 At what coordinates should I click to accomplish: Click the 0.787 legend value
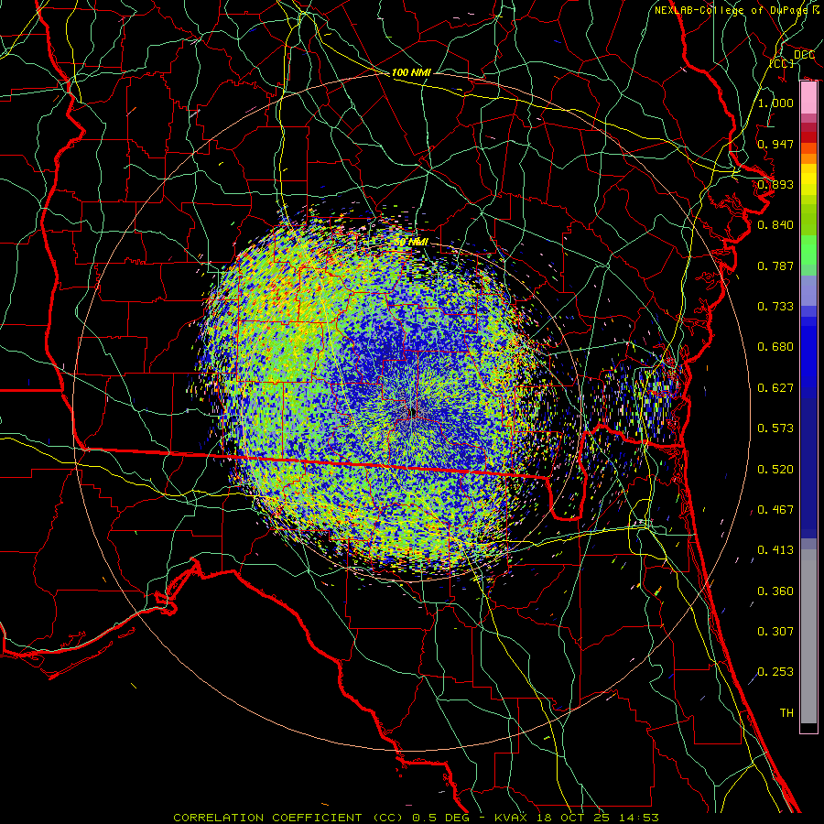[x=775, y=266]
